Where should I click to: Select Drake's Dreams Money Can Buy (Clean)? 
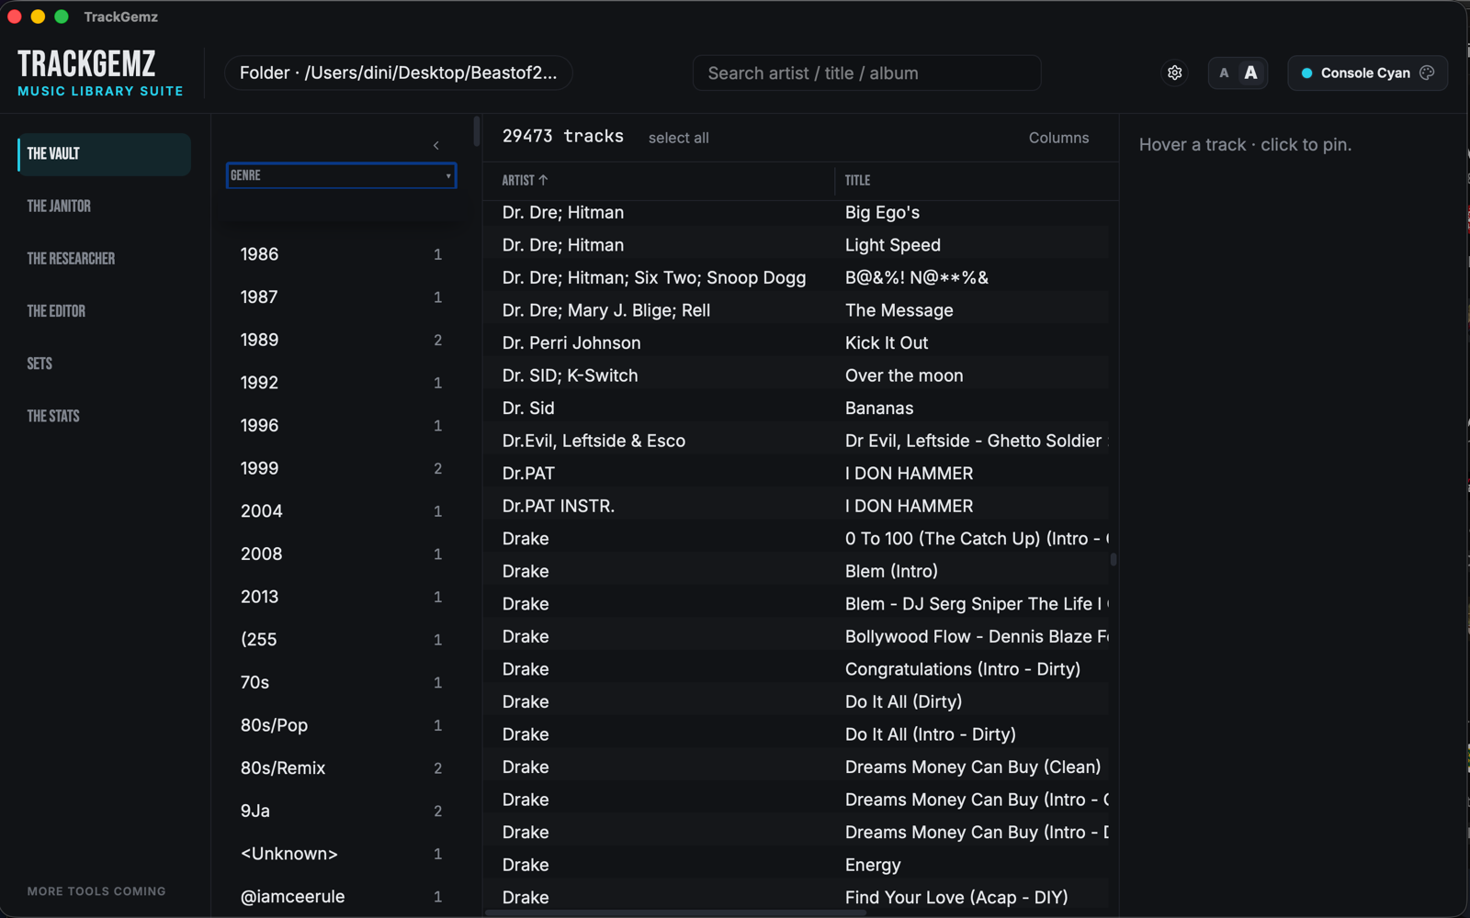point(796,767)
